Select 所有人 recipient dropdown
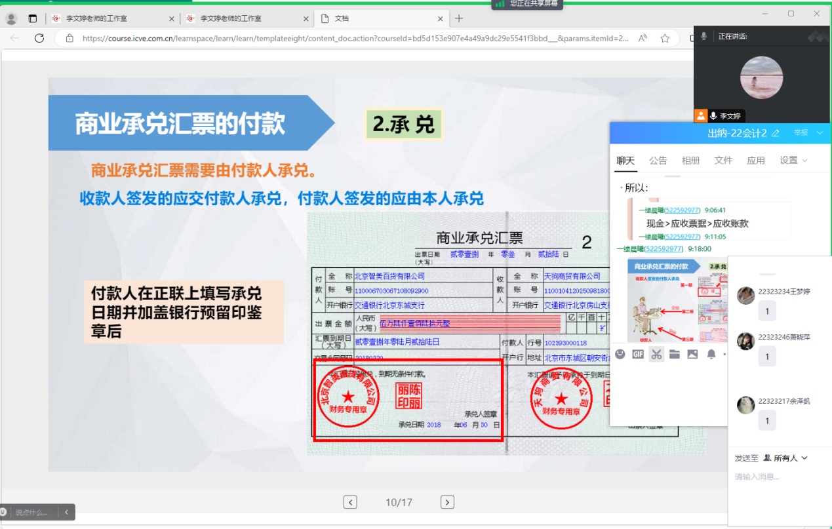 tap(785, 458)
